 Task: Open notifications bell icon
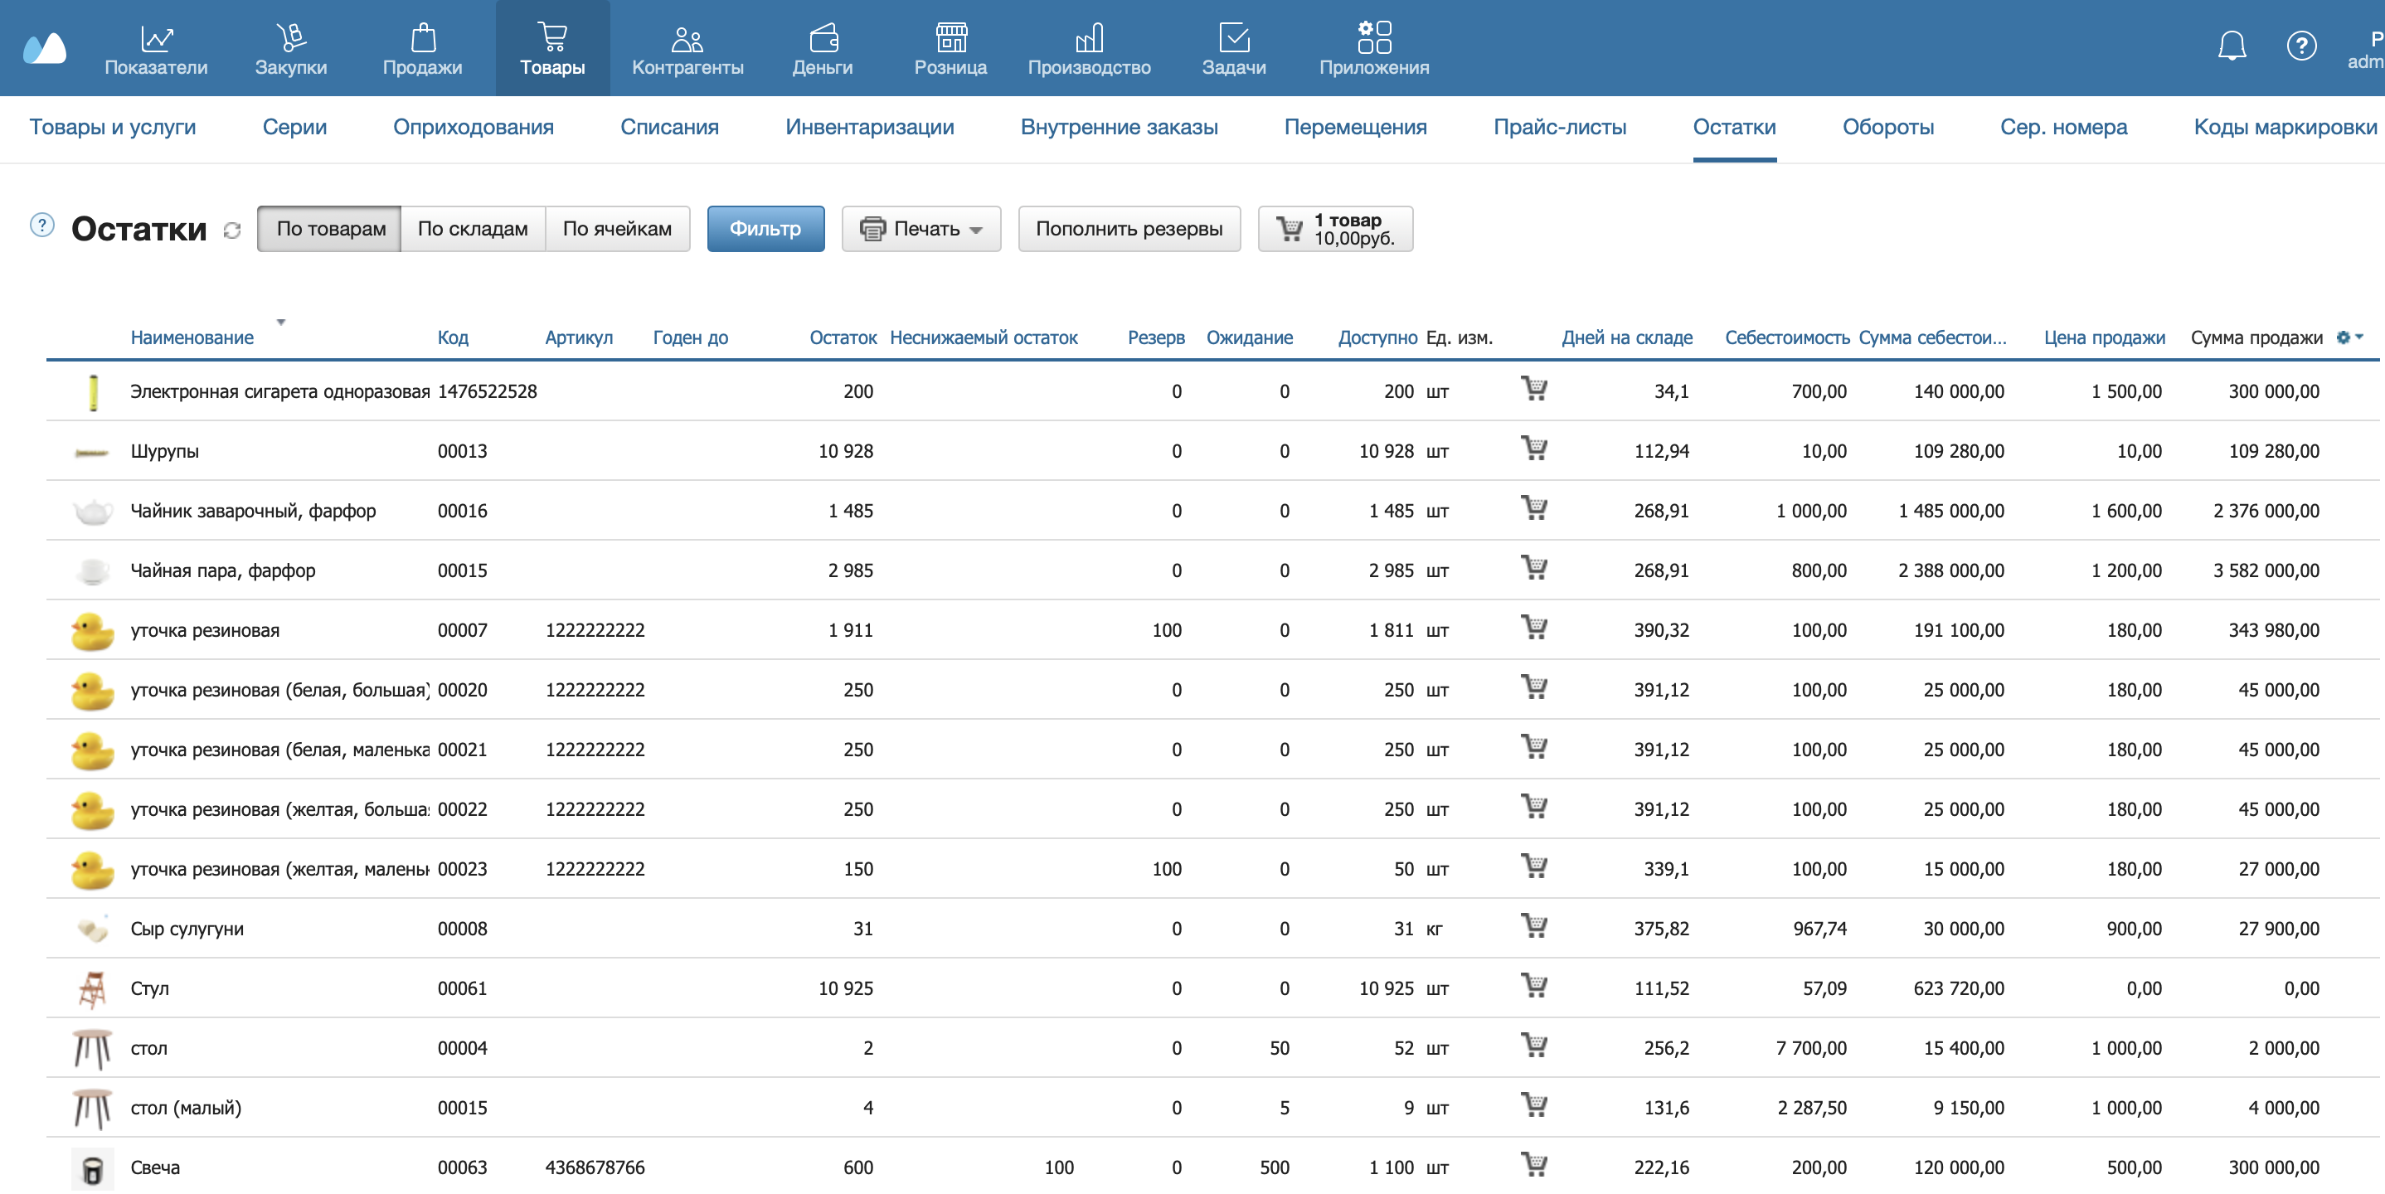(2232, 46)
